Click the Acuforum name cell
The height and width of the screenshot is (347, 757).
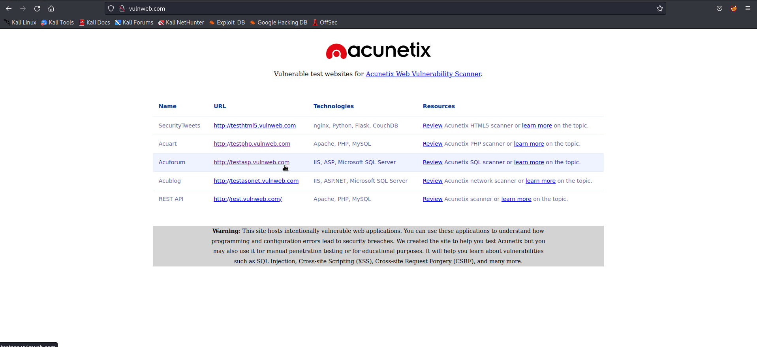tap(172, 162)
